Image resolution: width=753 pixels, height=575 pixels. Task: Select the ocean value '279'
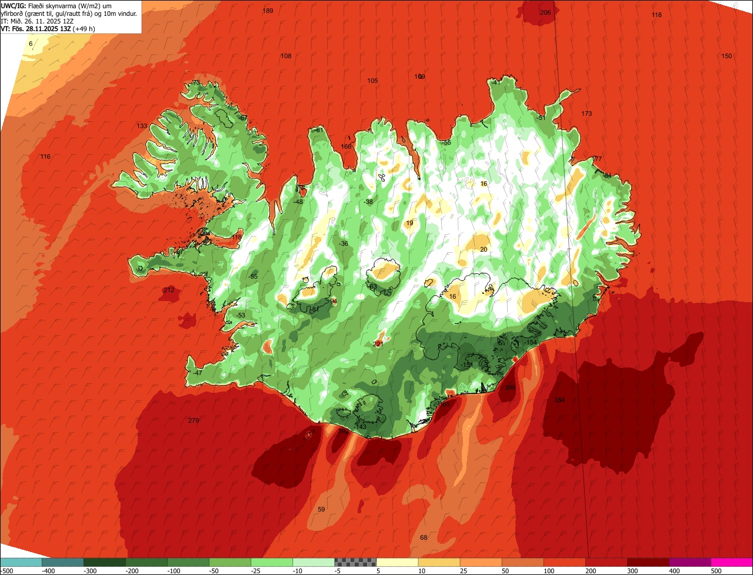click(x=194, y=420)
